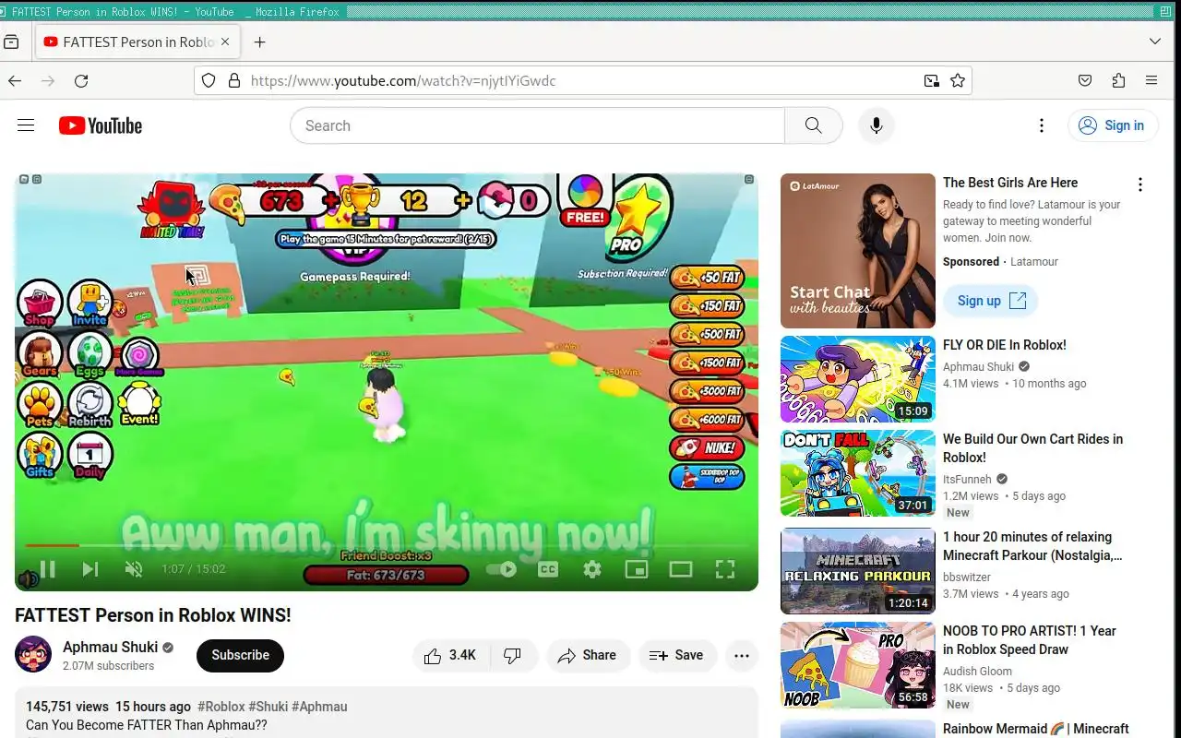This screenshot has height=738, width=1181.
Task: Open YouTube settings three-dot menu
Action: coord(1042,125)
